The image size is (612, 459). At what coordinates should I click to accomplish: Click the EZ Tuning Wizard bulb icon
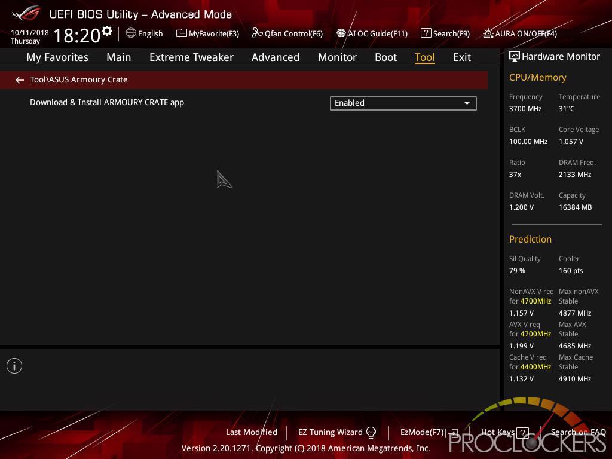[371, 432]
